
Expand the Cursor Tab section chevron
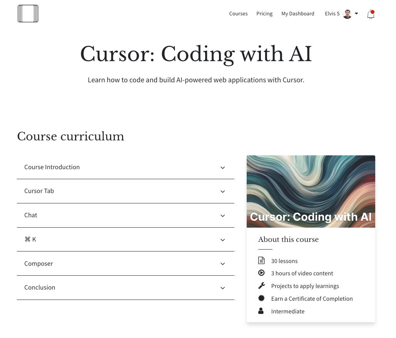point(223,191)
